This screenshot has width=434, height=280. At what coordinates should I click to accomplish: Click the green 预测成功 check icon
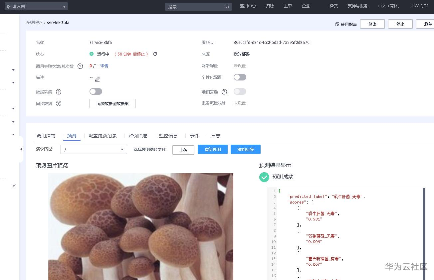tap(264, 177)
